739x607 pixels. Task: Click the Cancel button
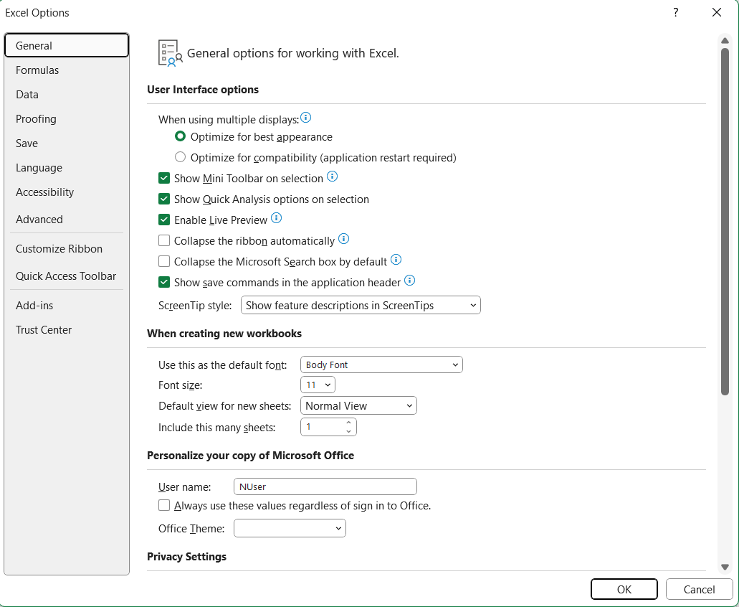[699, 588]
